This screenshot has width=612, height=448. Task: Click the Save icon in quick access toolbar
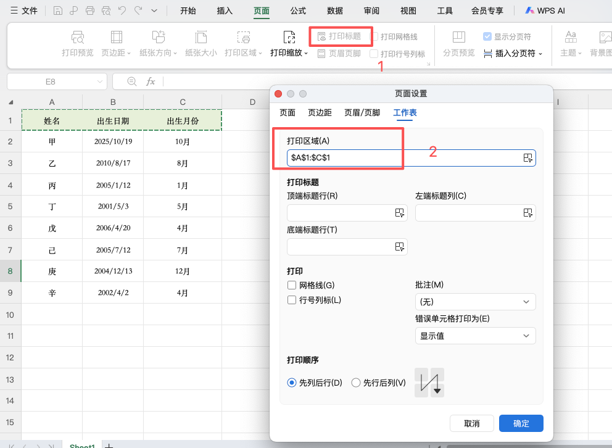point(58,10)
